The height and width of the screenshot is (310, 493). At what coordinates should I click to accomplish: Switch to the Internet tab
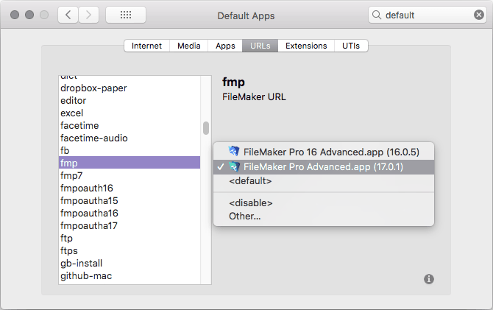pos(146,46)
